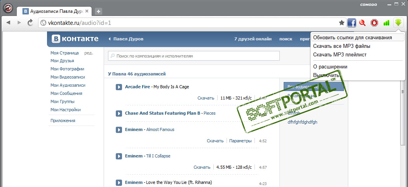Choose Скачать MP3 плейлист
The image size is (408, 187).
coord(340,55)
